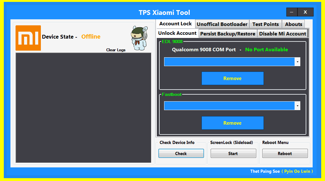
Task: Click the 'Device State -' label
Action: coord(60,37)
